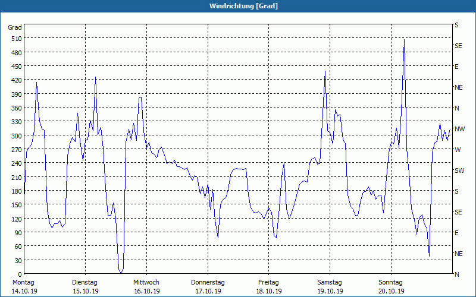The width and height of the screenshot is (476, 297).
Task: Select the 450 value on the y-axis
Action: (x=17, y=67)
